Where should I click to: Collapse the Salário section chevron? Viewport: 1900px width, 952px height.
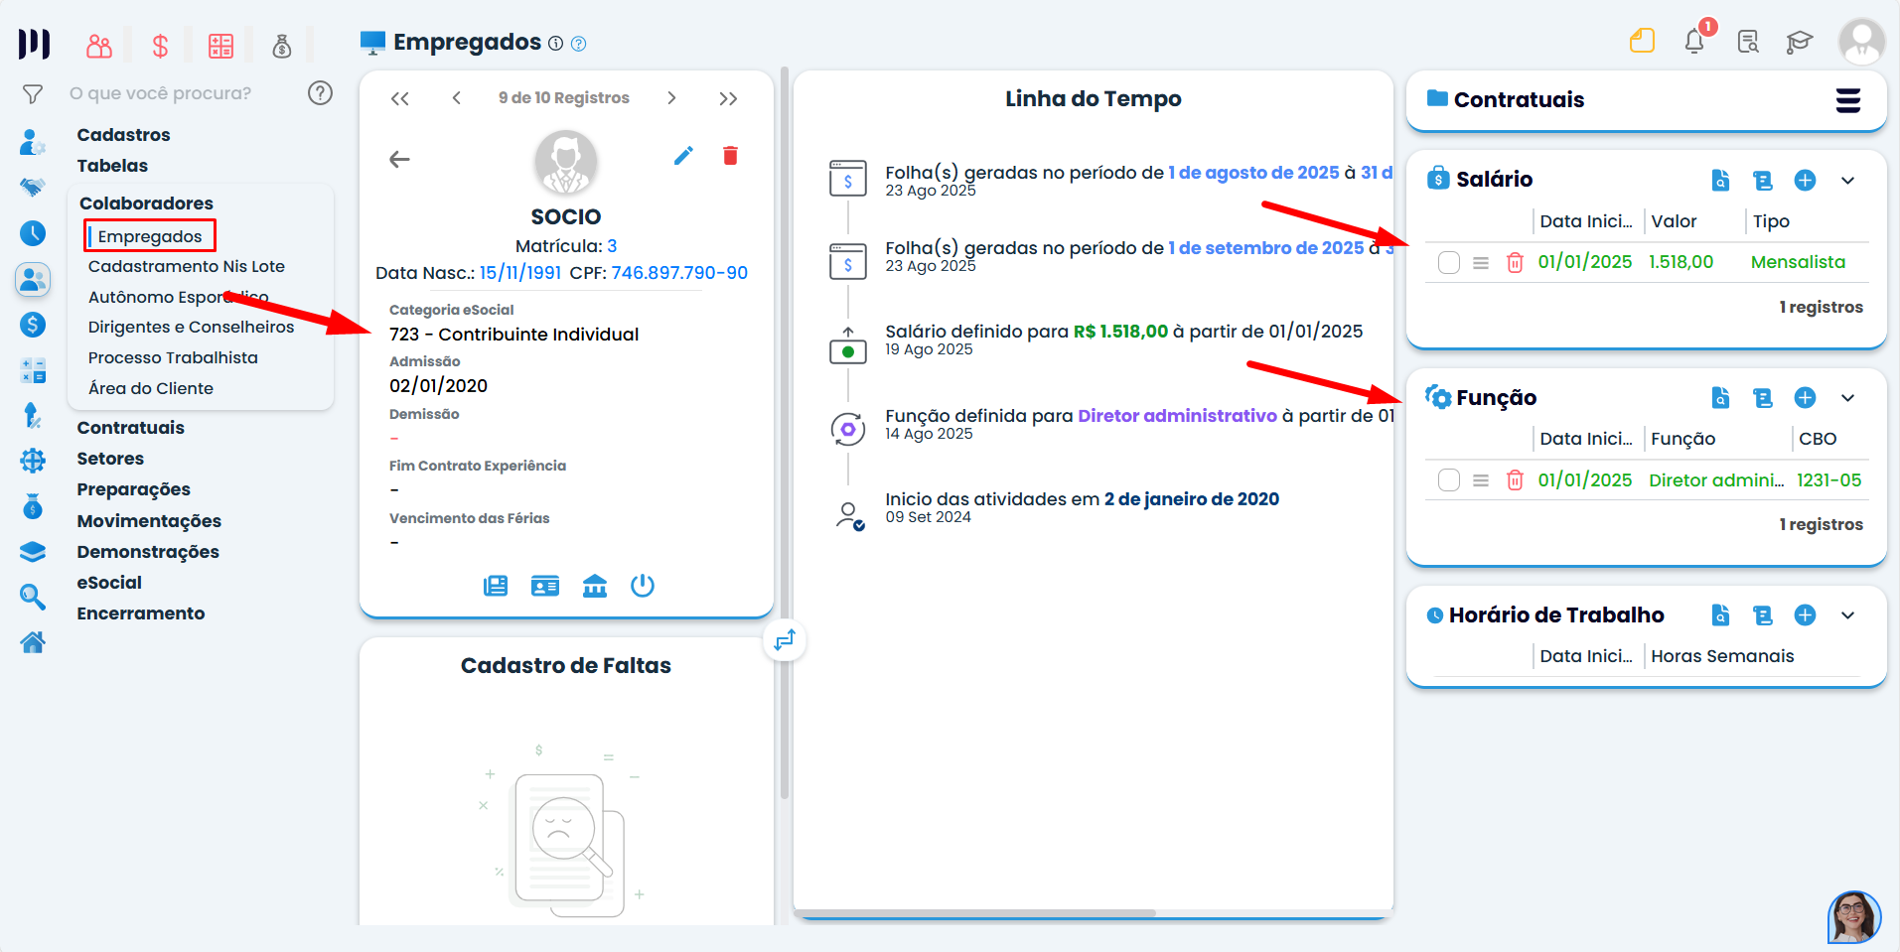click(1847, 181)
